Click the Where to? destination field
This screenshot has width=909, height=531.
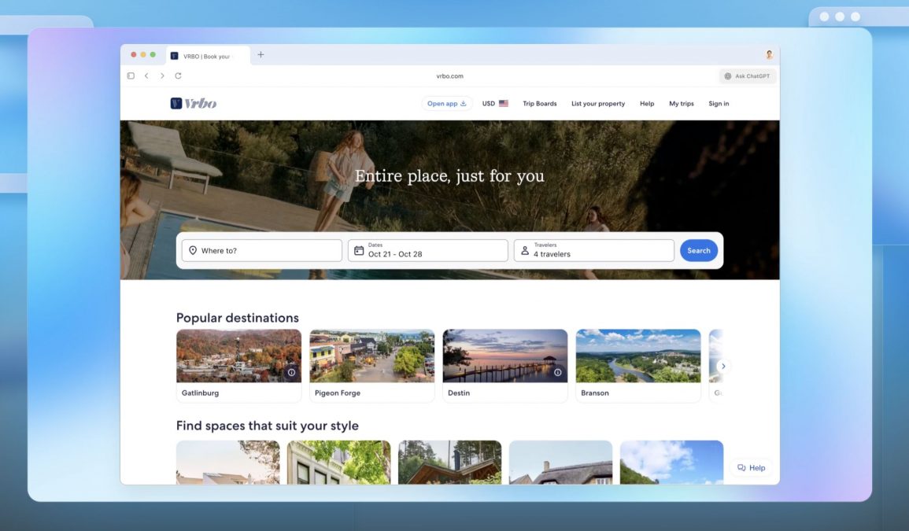(x=261, y=250)
